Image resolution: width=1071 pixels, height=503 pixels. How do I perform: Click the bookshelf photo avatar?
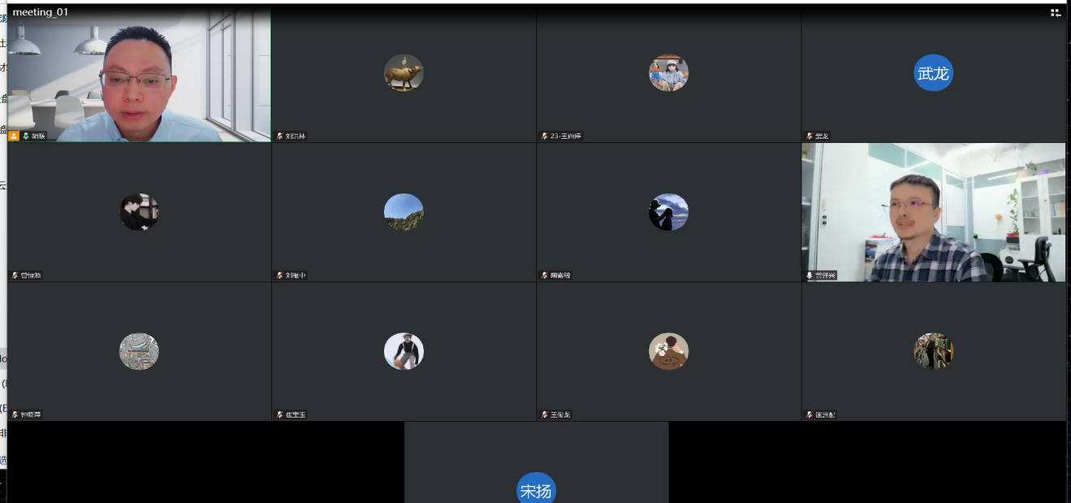click(933, 351)
